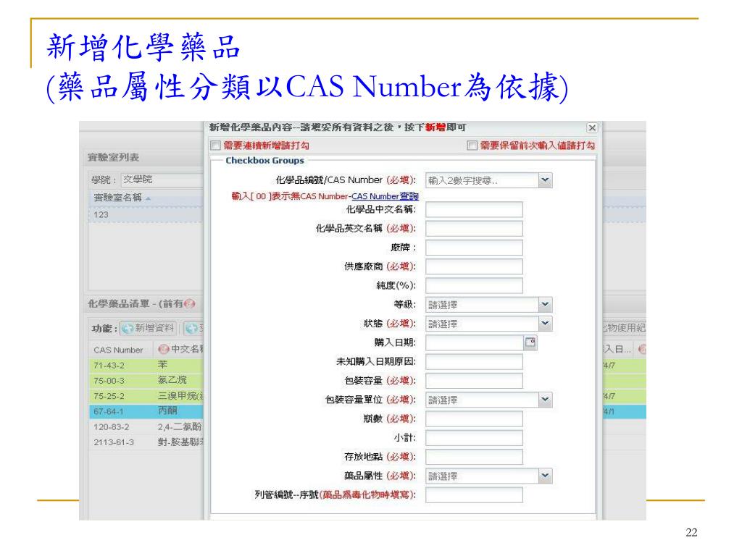Open the 購入日期 calendar picker icon
The height and width of the screenshot is (556, 742).
pyautogui.click(x=530, y=342)
